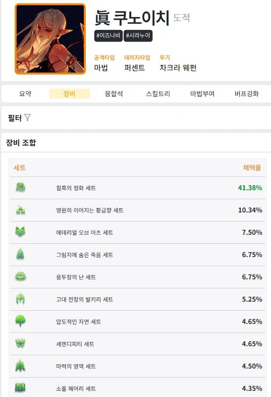Click the 용투장의 난 세트 icon
The height and width of the screenshot is (397, 271).
click(x=20, y=277)
